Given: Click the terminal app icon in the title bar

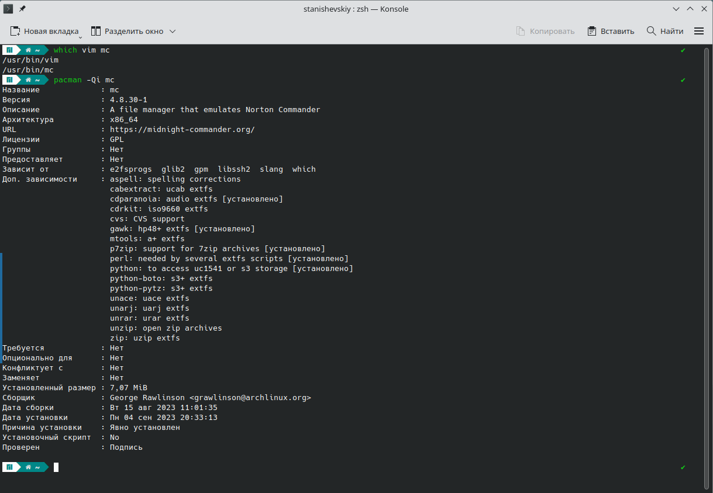Looking at the screenshot, I should click(9, 9).
